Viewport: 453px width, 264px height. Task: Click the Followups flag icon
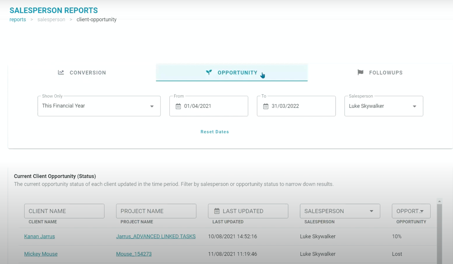point(360,72)
